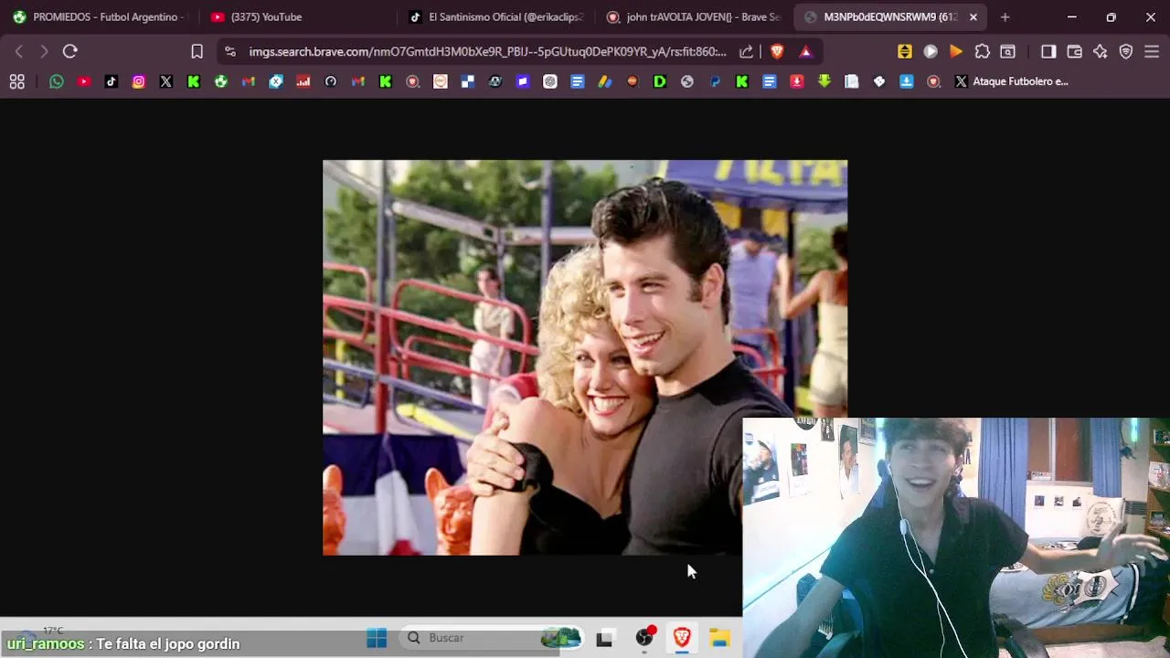Screen dimensions: 1170x658
Task: Open the ChatGPT bookmark icon
Action: [550, 81]
